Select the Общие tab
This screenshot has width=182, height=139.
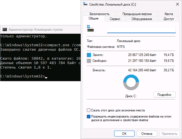point(94,18)
